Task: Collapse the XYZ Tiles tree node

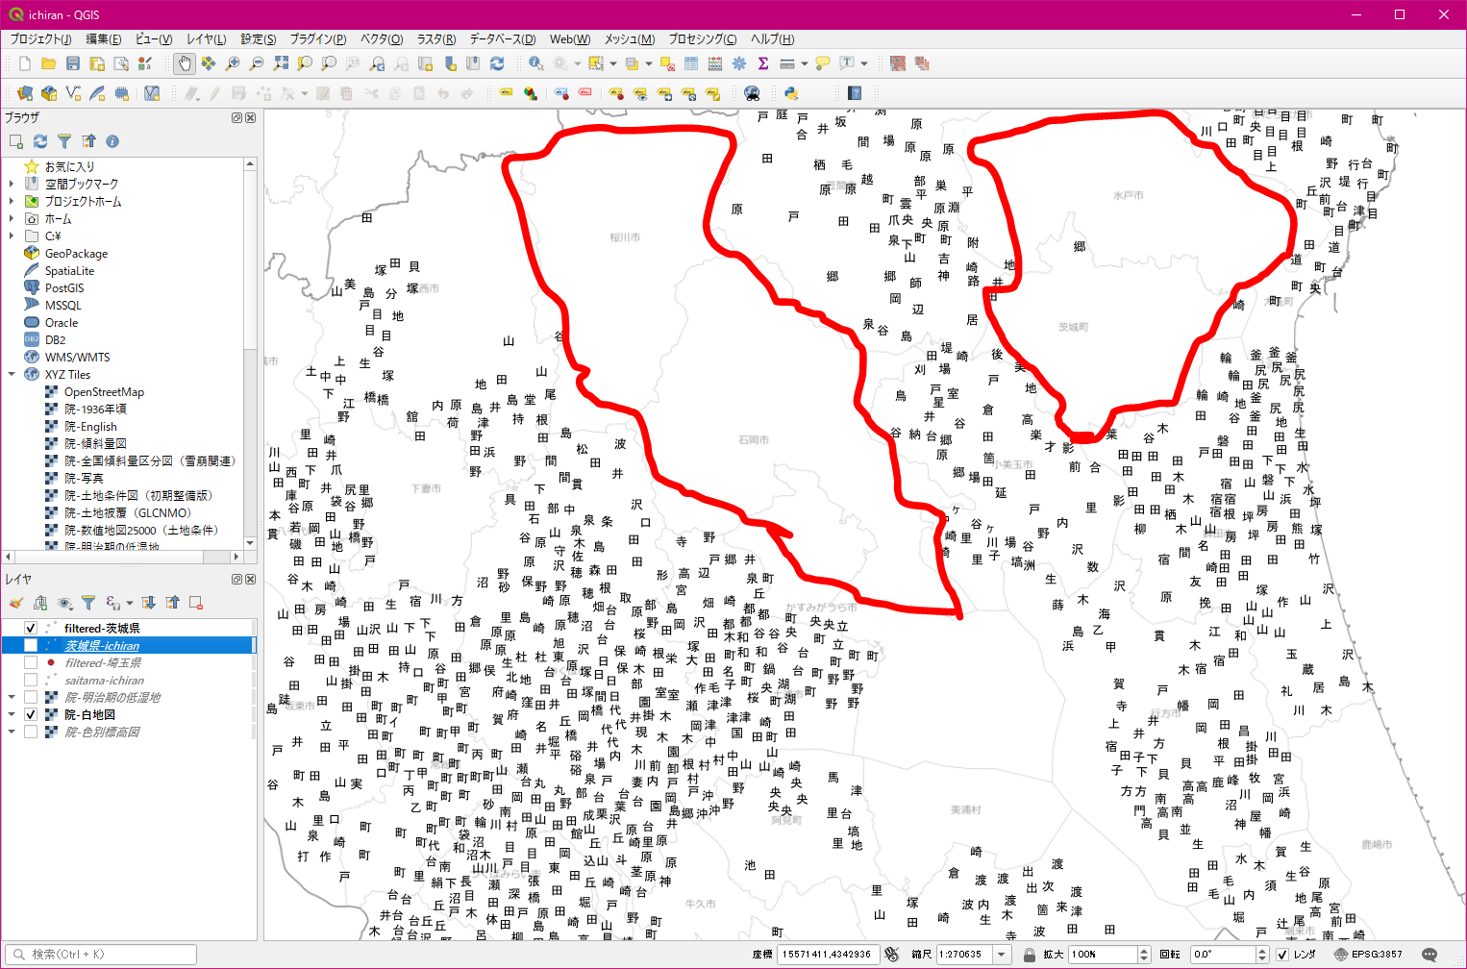Action: click(12, 375)
